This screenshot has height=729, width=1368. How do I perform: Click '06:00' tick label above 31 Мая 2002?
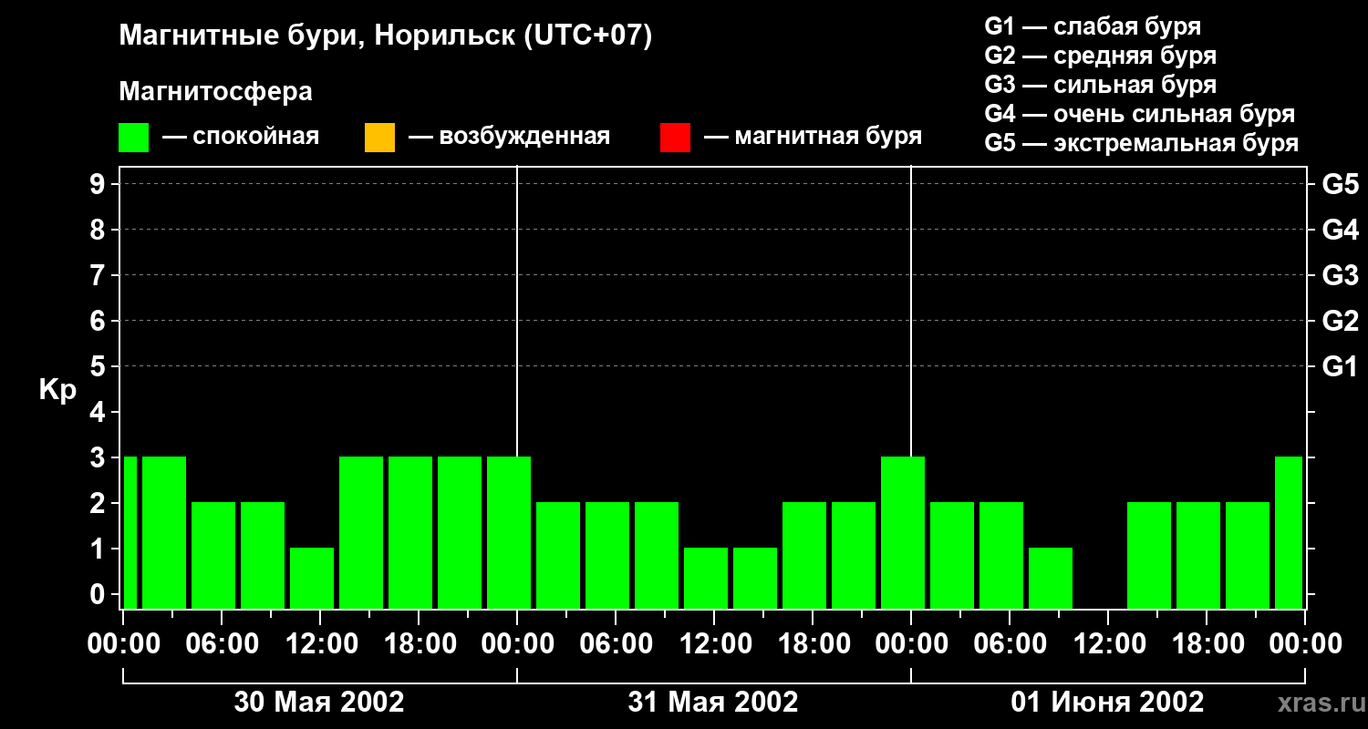tap(616, 644)
